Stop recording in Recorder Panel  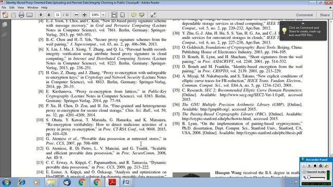(x=315, y=166)
